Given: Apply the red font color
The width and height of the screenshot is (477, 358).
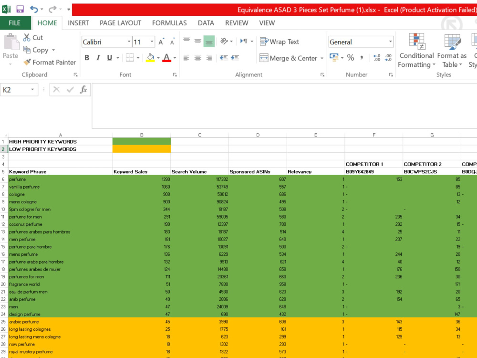Looking at the screenshot, I should point(166,58).
